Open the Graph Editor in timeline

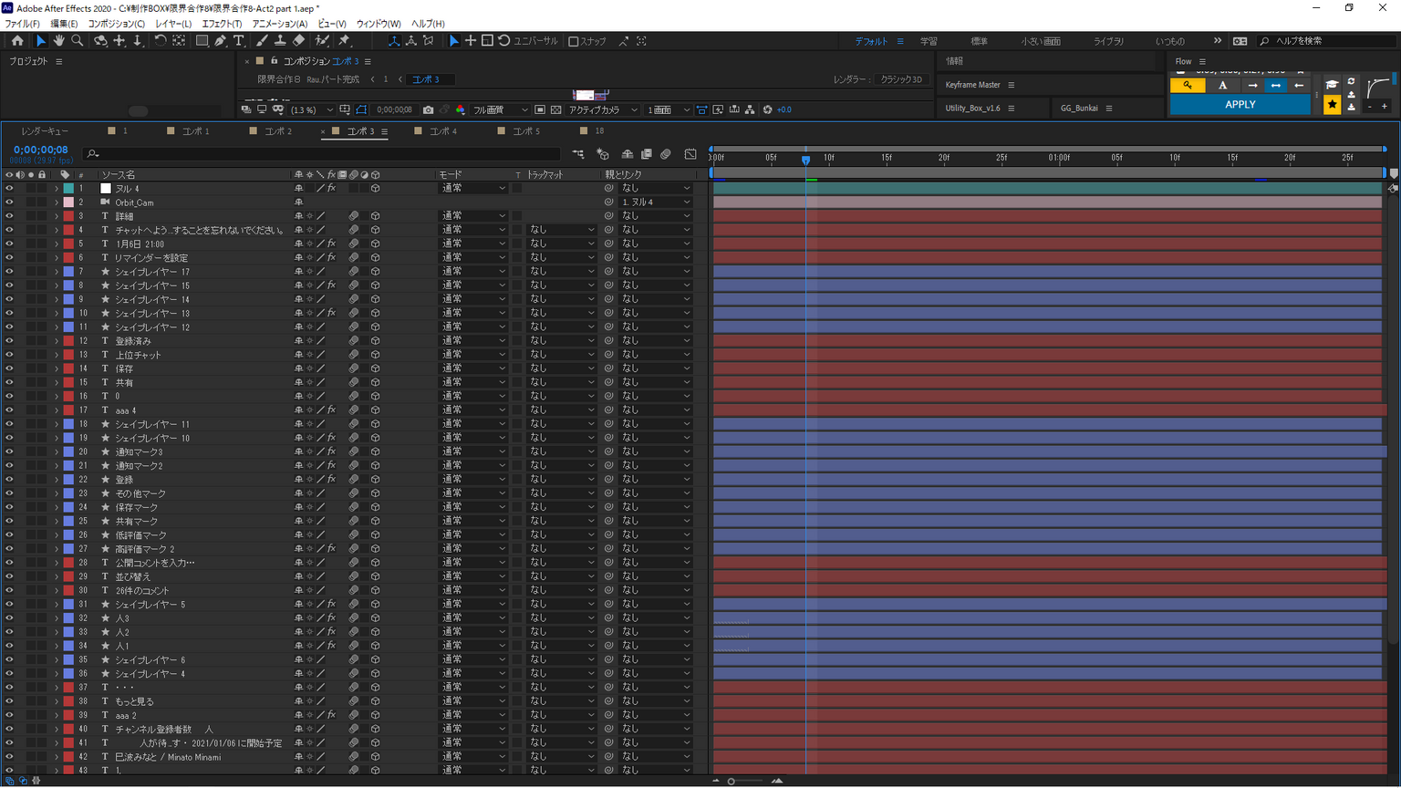(x=690, y=154)
